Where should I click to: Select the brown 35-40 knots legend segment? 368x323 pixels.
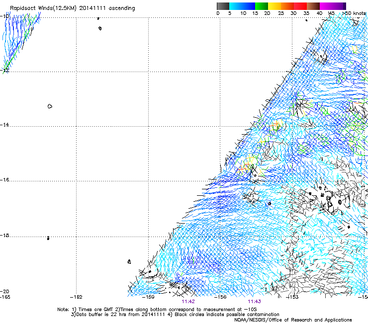[313, 6]
